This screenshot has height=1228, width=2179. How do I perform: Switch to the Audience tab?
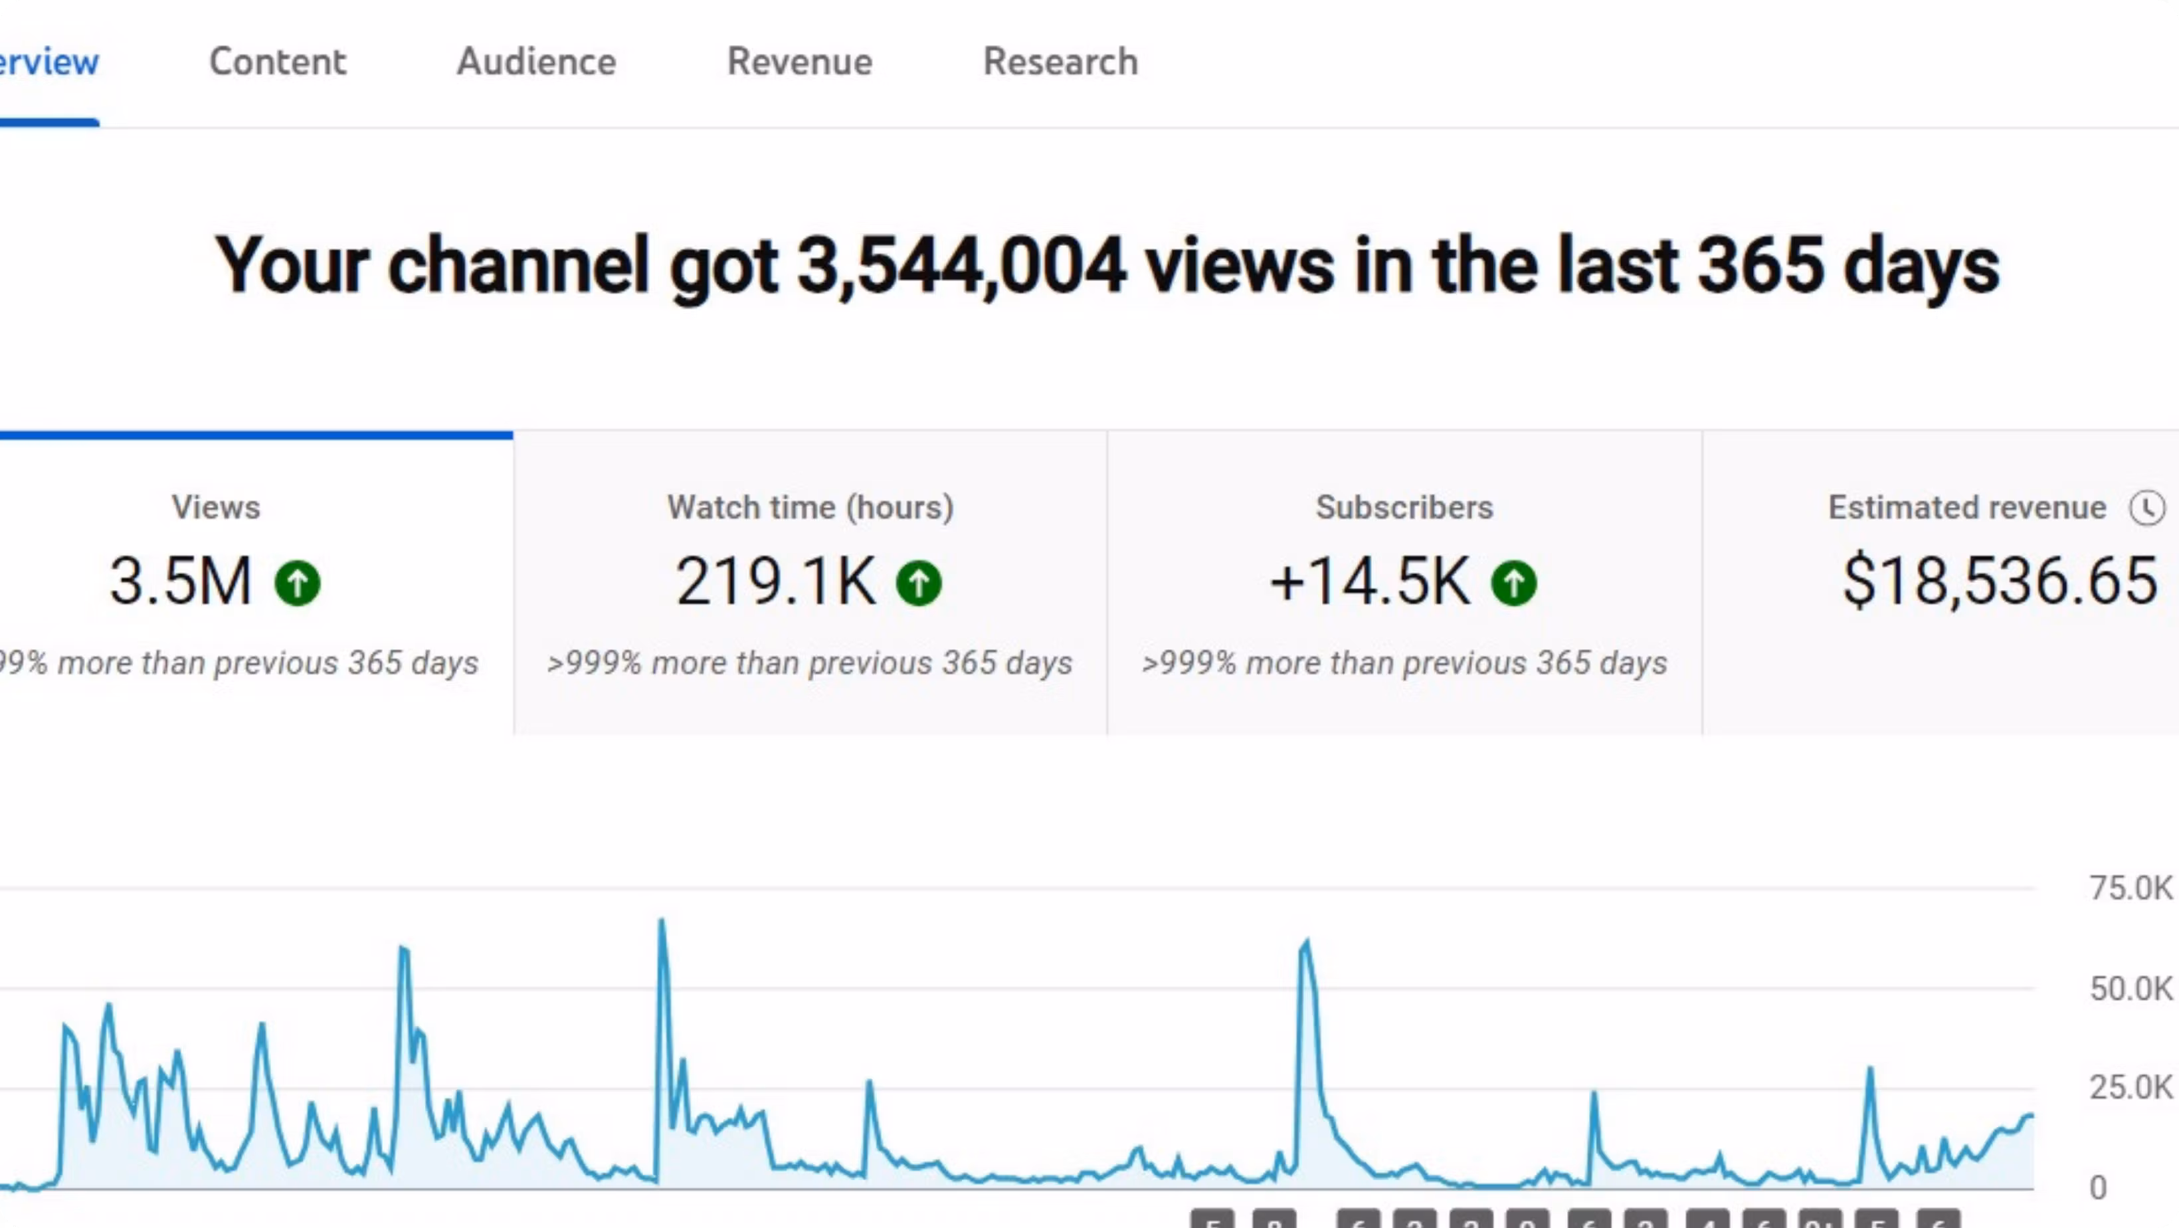pyautogui.click(x=536, y=62)
